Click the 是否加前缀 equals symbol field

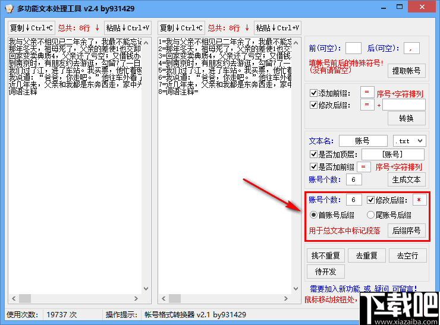(x=364, y=167)
